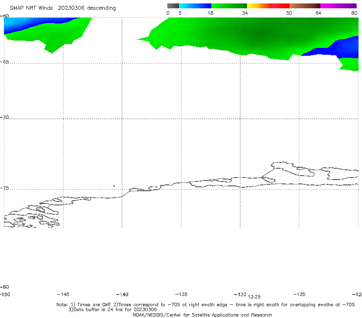This screenshot has width=362, height=318.
Task: Click the "-140" longitude label
Action: coord(122,295)
